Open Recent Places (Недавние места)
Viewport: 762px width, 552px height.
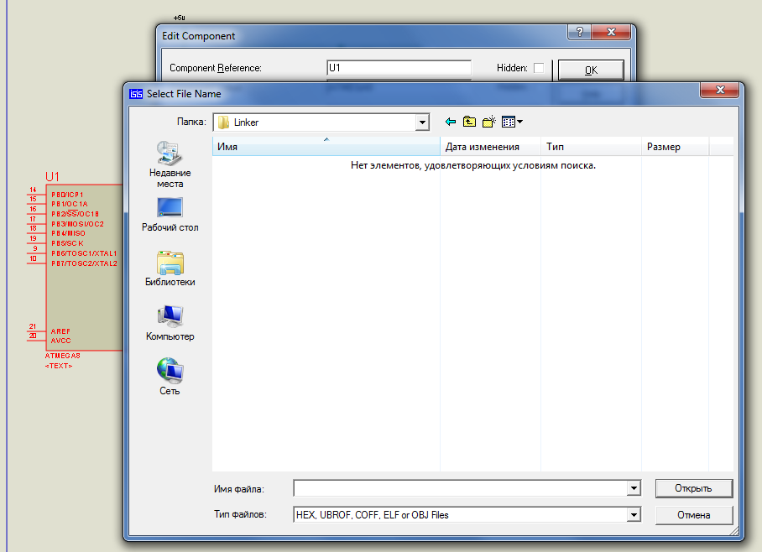click(x=170, y=164)
